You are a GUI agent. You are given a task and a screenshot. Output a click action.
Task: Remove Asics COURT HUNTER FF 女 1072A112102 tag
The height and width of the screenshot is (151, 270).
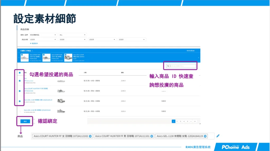90,136
